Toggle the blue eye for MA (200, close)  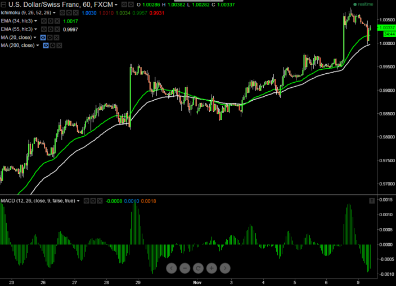46,46
